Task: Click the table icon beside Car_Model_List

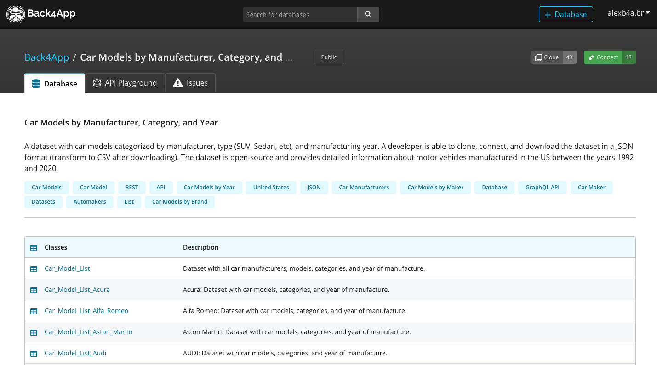Action: pyautogui.click(x=34, y=269)
